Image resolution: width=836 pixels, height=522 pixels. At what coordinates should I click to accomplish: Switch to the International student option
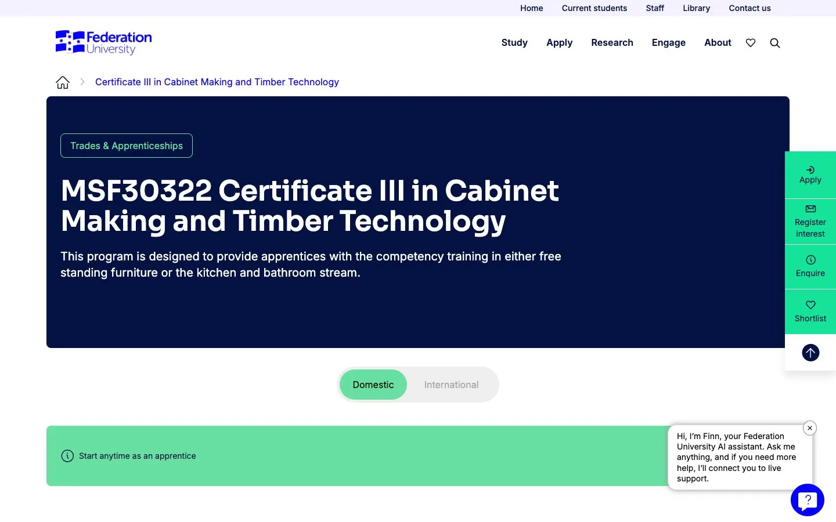click(452, 385)
